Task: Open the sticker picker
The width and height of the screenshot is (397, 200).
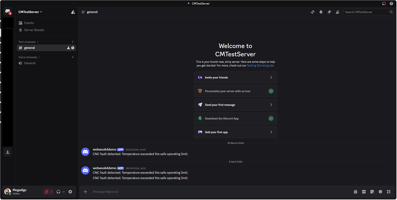Action: 372,192
